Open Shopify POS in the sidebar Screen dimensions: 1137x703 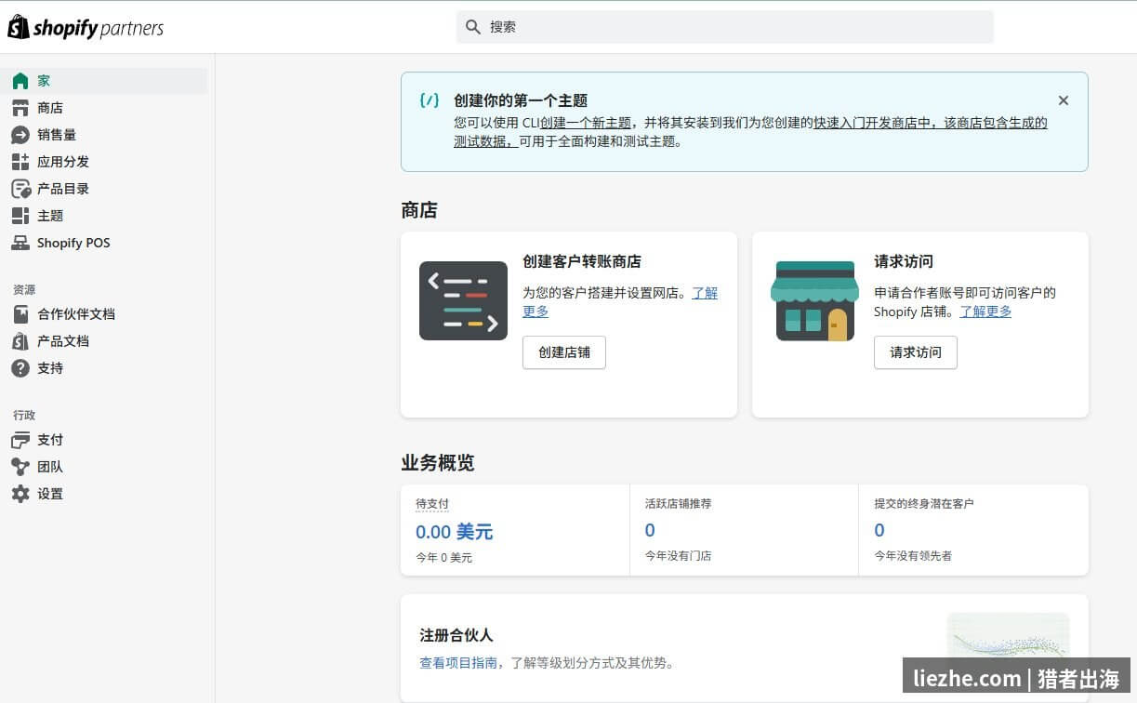coord(104,243)
